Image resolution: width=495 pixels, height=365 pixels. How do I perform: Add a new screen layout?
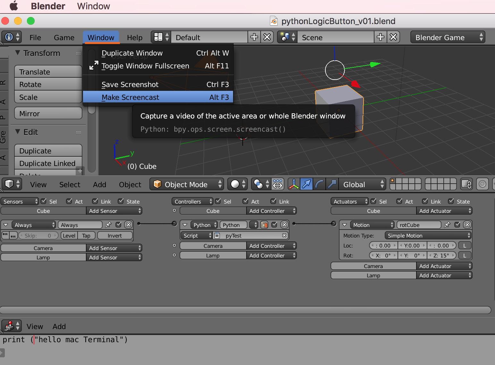click(254, 37)
